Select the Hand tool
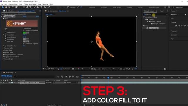This screenshot has height=106, width=188. 6,7
